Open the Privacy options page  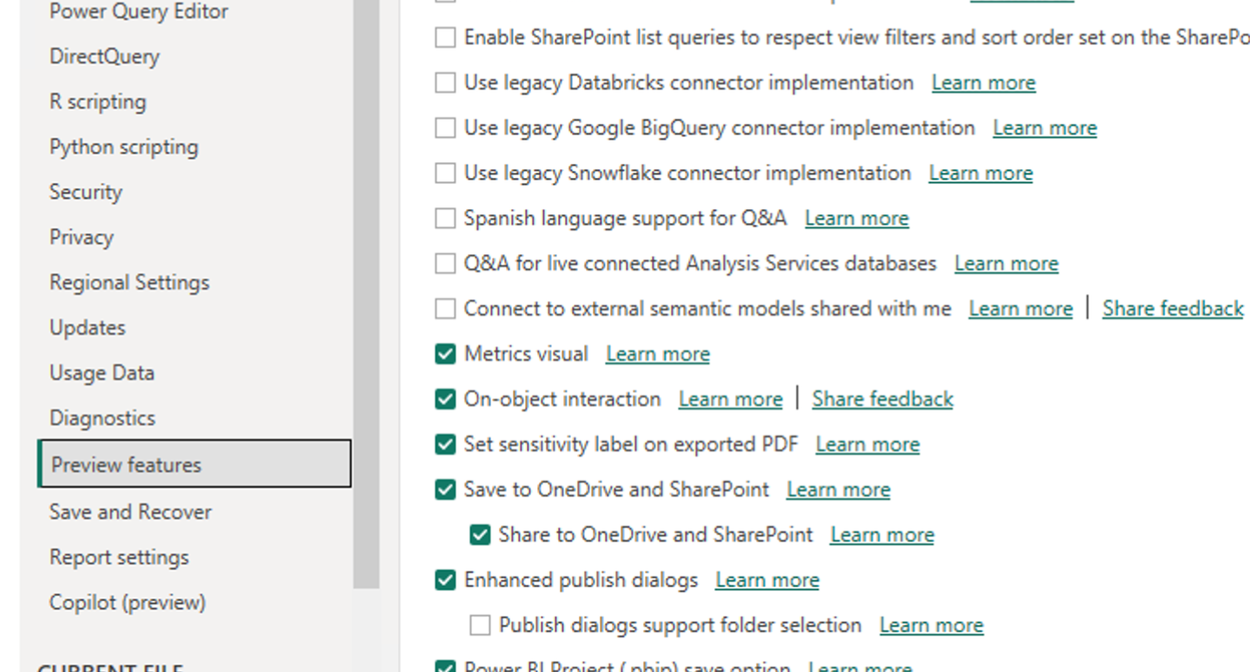tap(82, 237)
